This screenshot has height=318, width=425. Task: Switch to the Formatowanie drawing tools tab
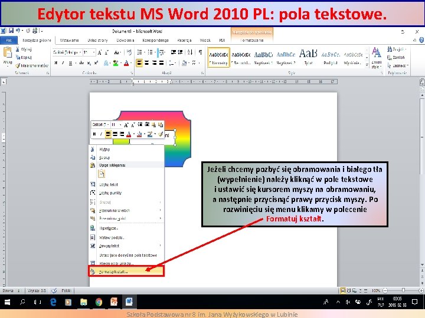coord(252,40)
